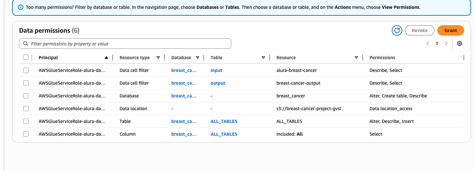Screen dimensions: 475x171
Task: Sort by Table column arrow
Action: [x=263, y=58]
